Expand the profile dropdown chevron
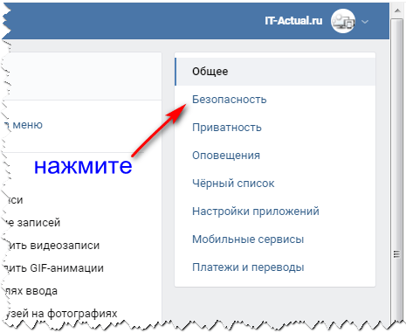406x333 pixels. pyautogui.click(x=365, y=22)
